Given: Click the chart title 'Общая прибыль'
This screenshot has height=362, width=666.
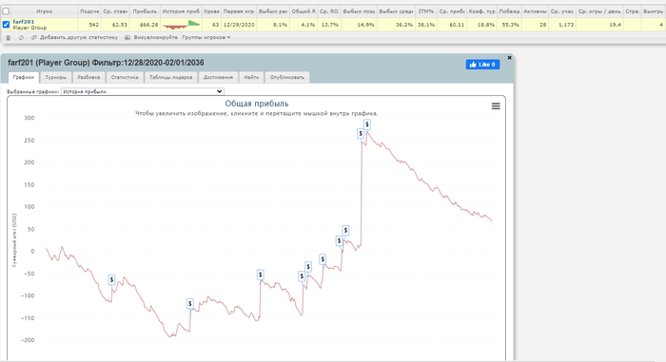Looking at the screenshot, I should coord(257,104).
